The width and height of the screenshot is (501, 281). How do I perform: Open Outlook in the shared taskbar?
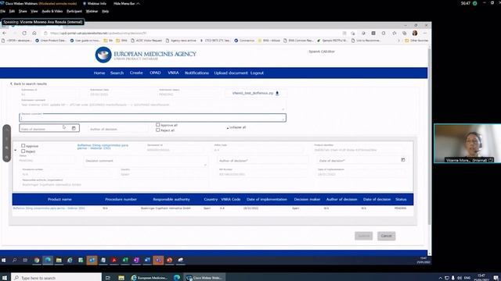click(92, 260)
